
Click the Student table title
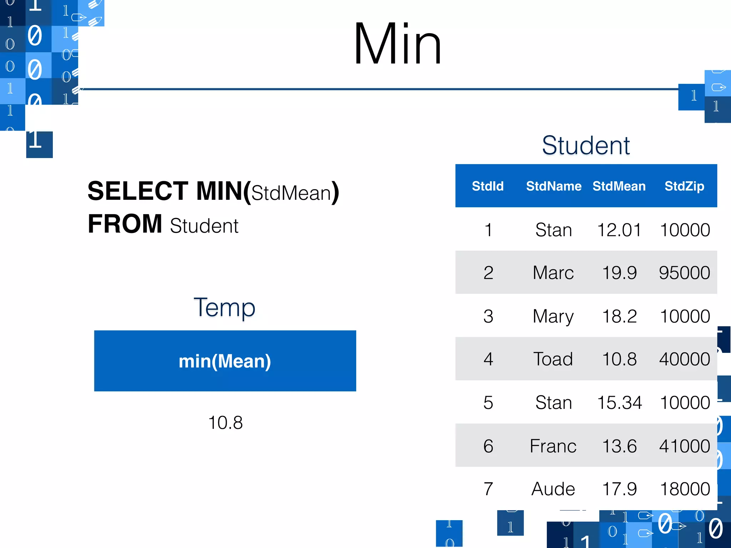pos(586,146)
